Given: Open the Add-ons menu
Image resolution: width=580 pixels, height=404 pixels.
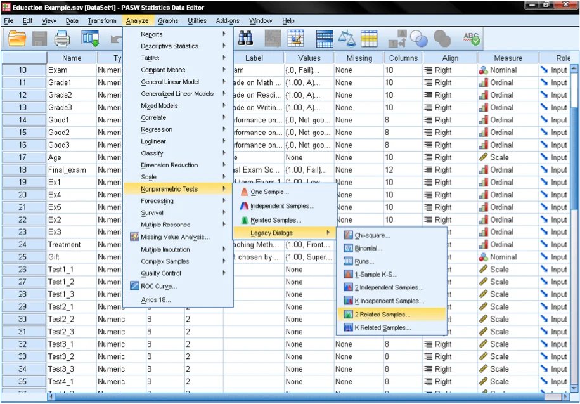Looking at the screenshot, I should click(x=228, y=21).
